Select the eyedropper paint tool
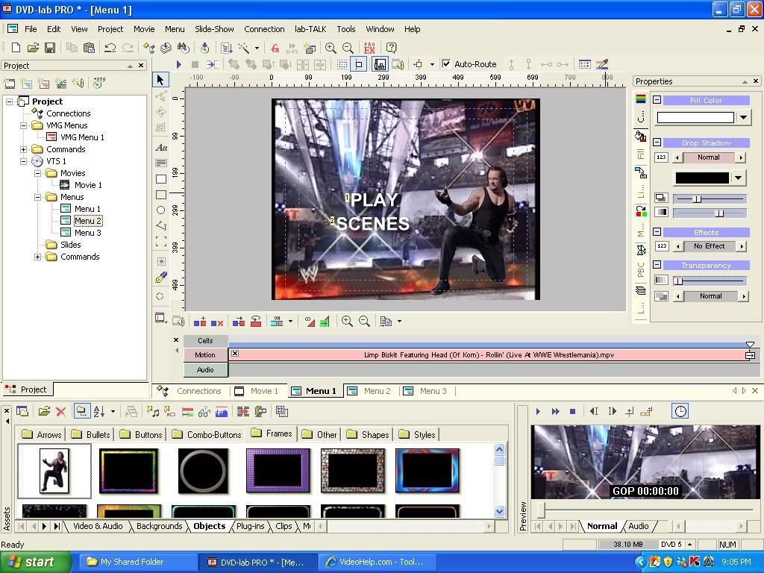This screenshot has height=573, width=764. pyautogui.click(x=161, y=278)
